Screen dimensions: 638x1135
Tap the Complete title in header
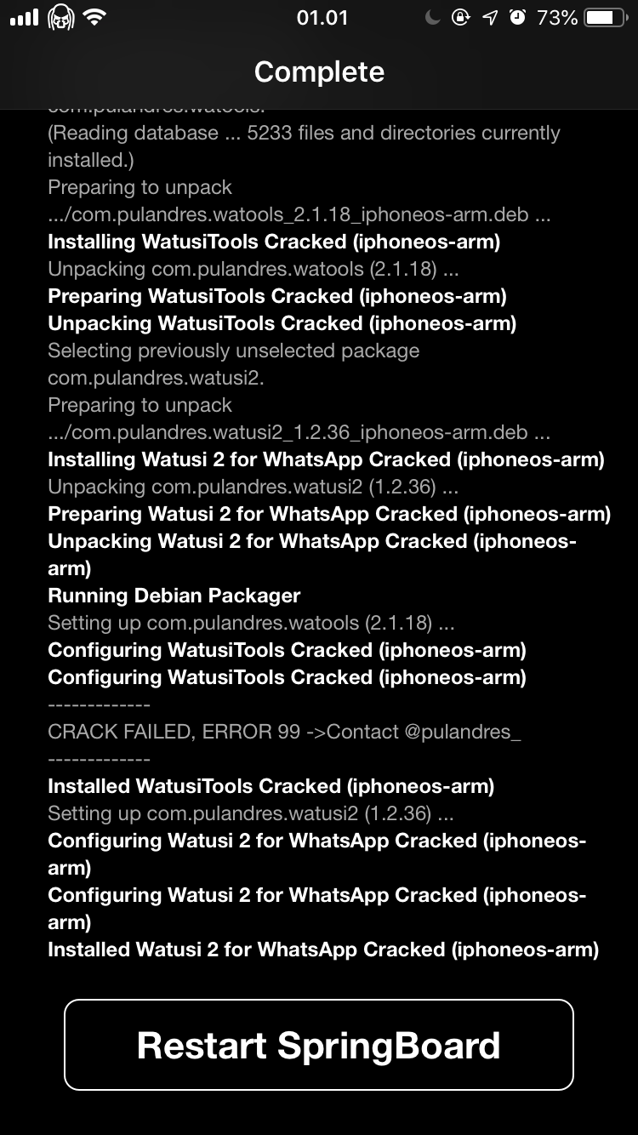pyautogui.click(x=319, y=71)
